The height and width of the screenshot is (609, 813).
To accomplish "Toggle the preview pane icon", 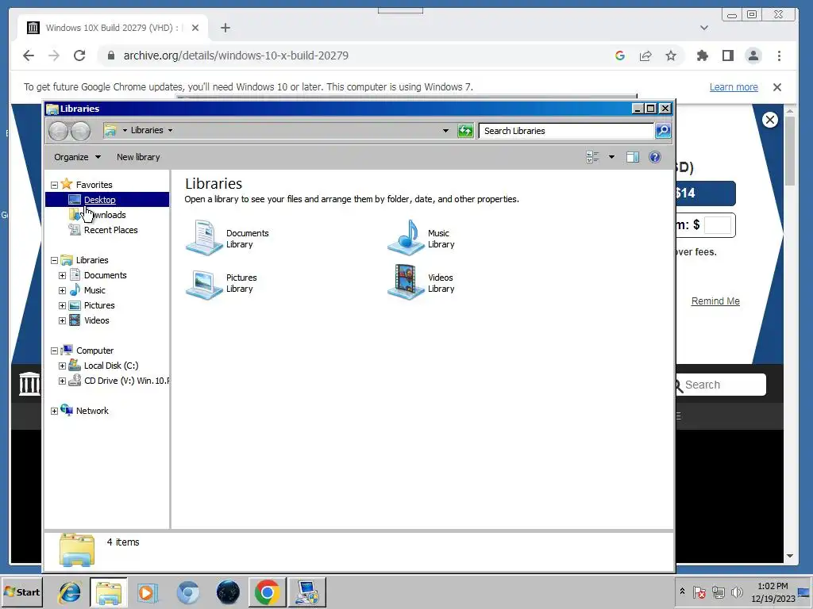I will coord(633,157).
